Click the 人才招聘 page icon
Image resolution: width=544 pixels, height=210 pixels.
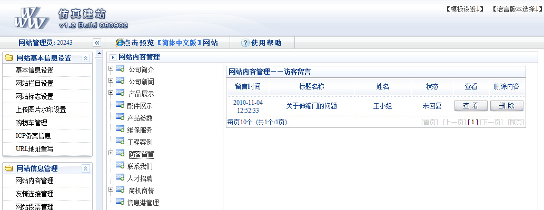pos(120,177)
